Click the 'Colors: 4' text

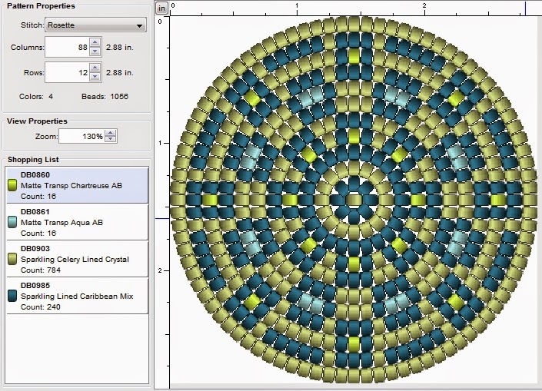[x=36, y=96]
